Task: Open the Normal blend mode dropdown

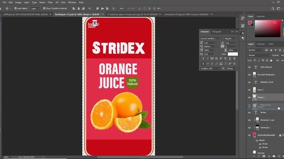Action: (259, 55)
